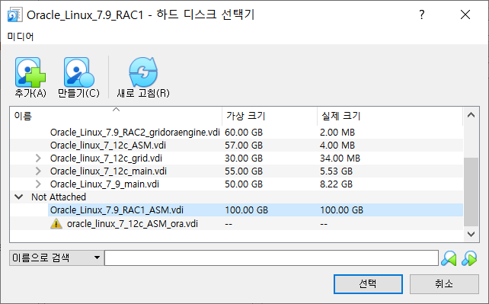Screen dimensions: 489x304
Task: Open the 미디어 menu
Action: (21, 37)
